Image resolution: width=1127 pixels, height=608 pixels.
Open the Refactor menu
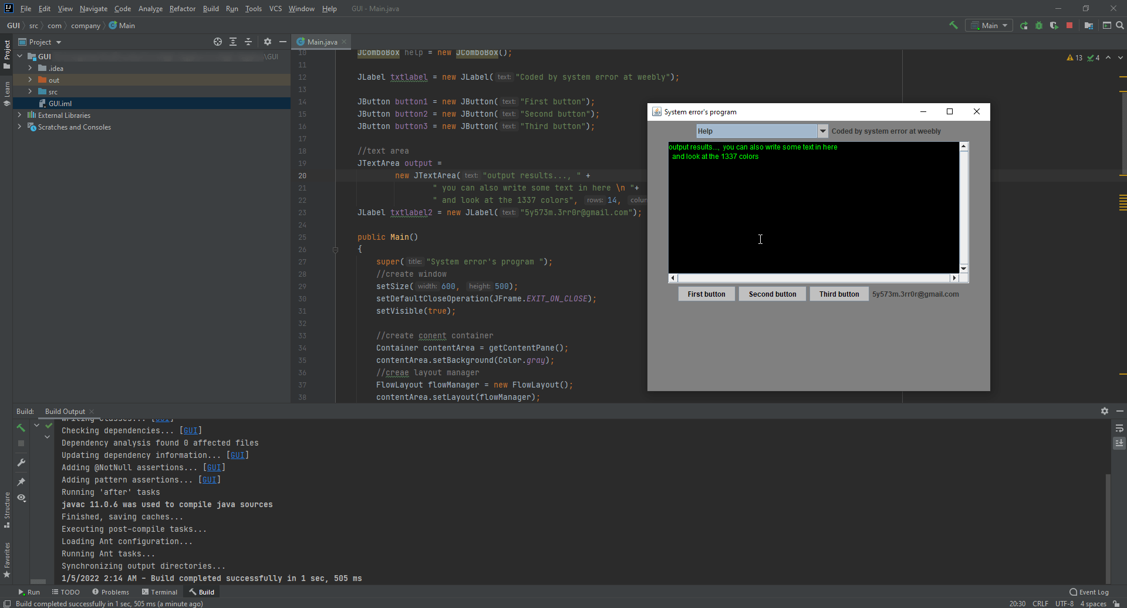pos(182,8)
